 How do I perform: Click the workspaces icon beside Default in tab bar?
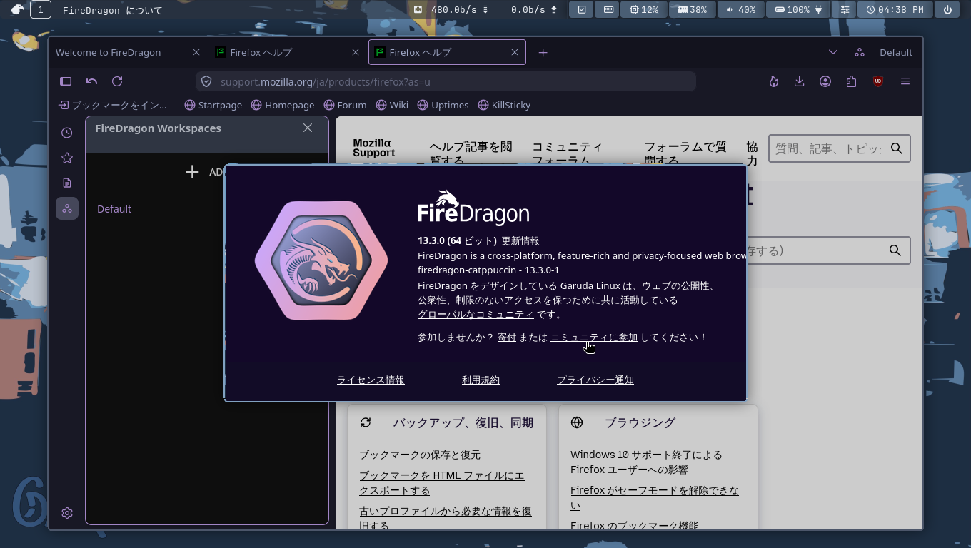pos(860,52)
